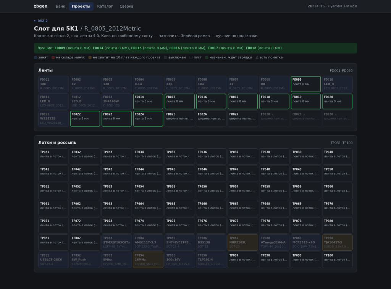Switch to the Проекты tab

(x=81, y=6)
